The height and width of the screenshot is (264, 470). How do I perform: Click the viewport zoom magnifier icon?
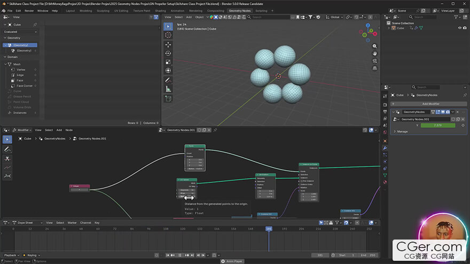[x=374, y=45]
